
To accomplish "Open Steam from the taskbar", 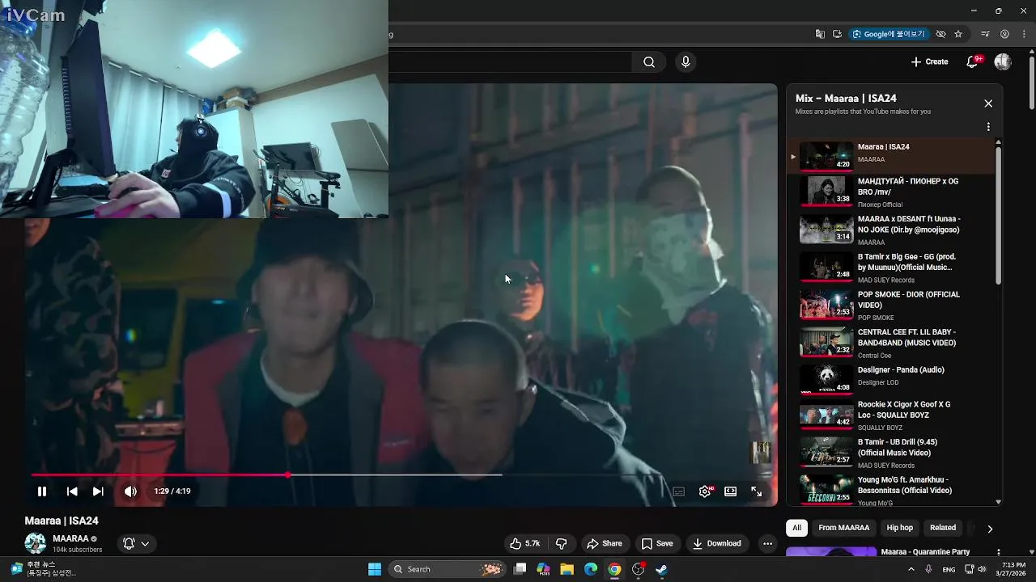I will 661,569.
